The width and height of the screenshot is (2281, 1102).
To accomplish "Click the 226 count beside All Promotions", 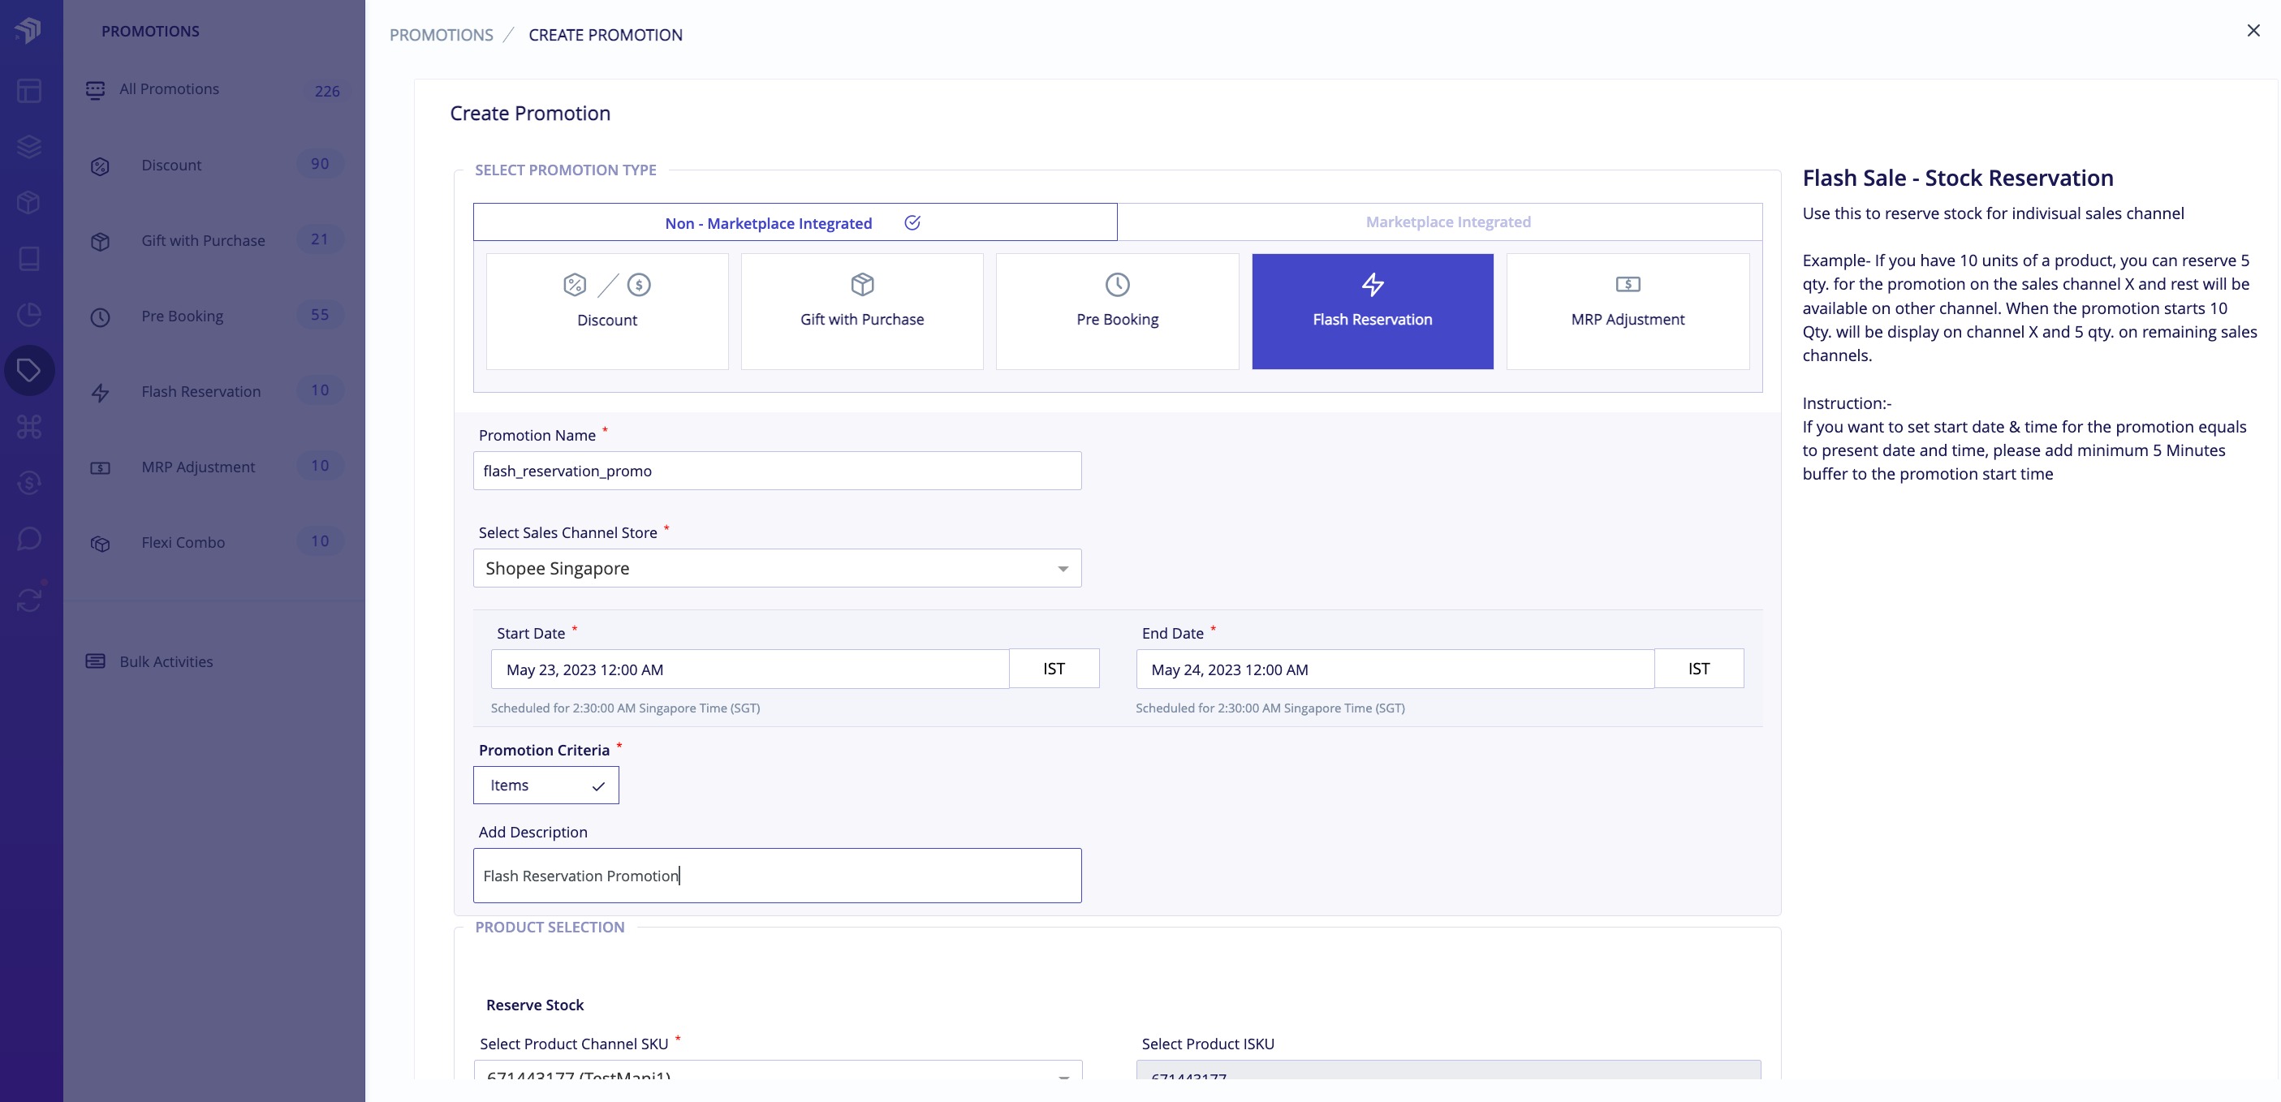I will (327, 91).
